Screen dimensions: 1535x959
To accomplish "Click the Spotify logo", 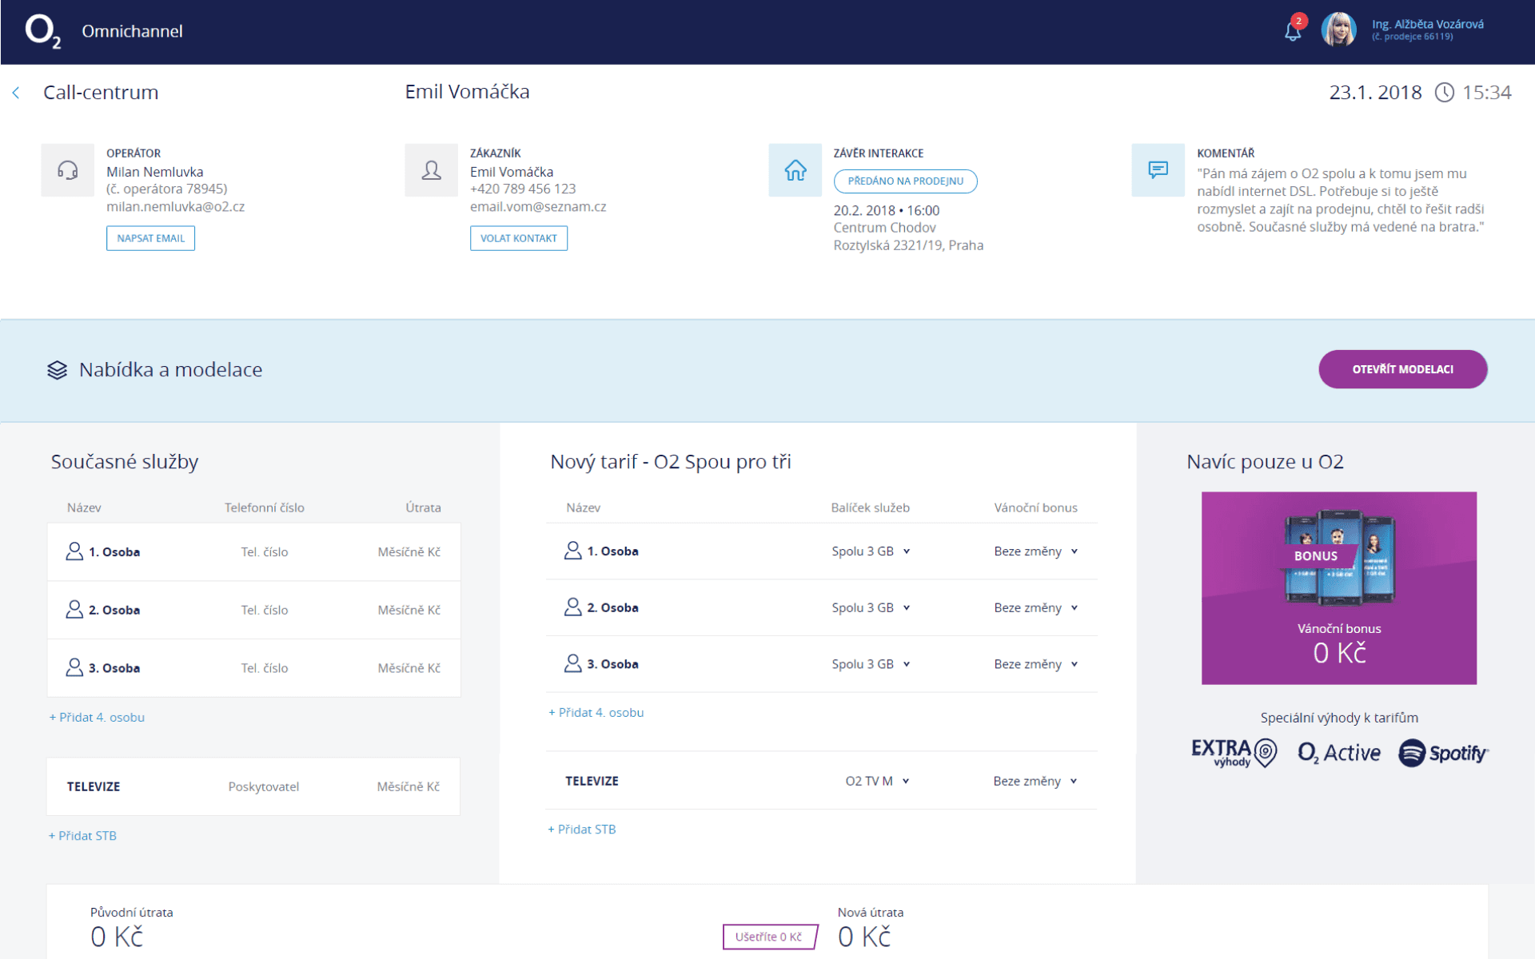I will pyautogui.click(x=1443, y=753).
